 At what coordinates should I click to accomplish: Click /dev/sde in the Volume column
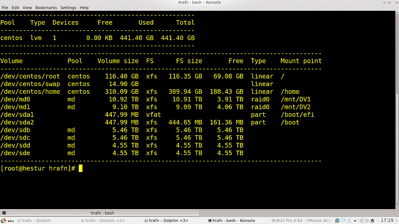[x=15, y=153]
